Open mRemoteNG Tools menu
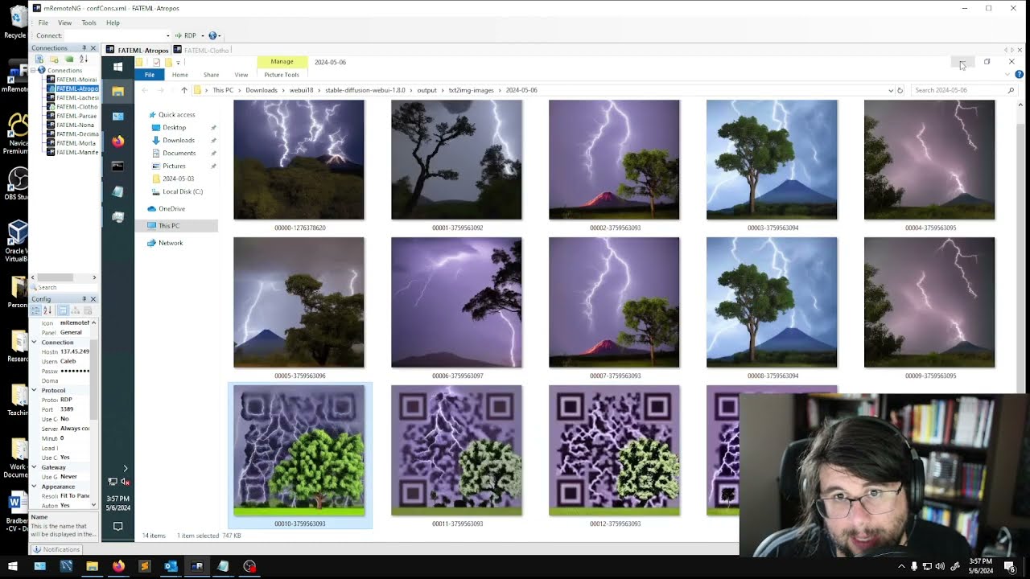Screen dimensions: 1030x579 (89, 23)
